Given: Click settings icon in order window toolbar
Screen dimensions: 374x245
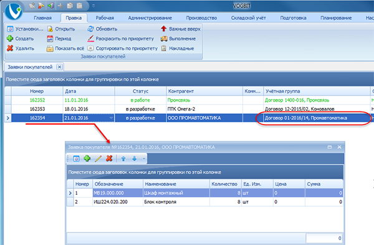Looking at the screenshot, I should (x=76, y=158).
